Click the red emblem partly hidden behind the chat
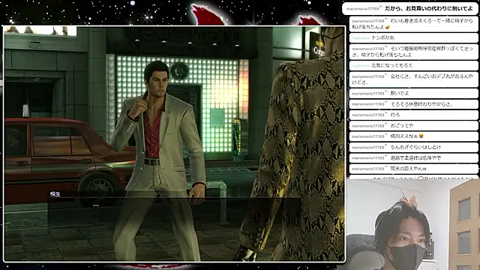The width and height of the screenshot is (480, 270). (310, 20)
